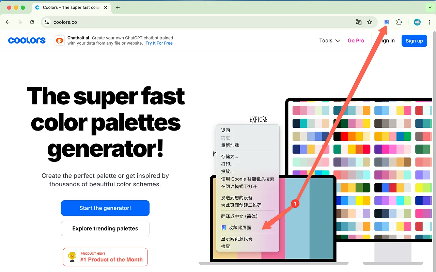The height and width of the screenshot is (272, 436).
Task: Bookmark this tab with the star icon
Action: [370, 22]
